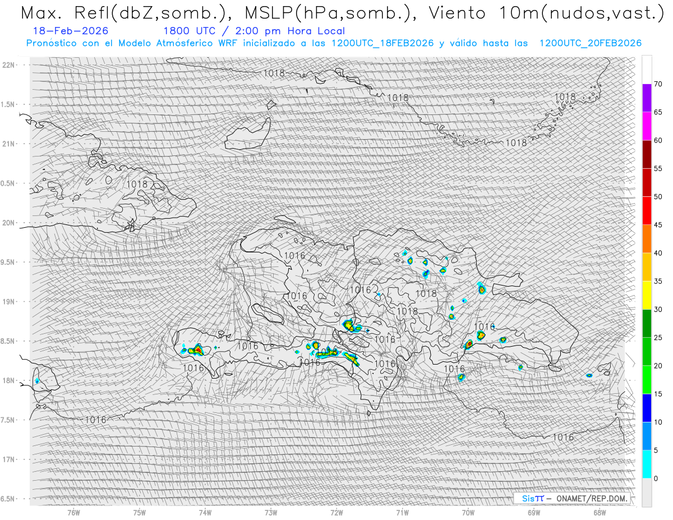The height and width of the screenshot is (520, 673).
Task: Click the '18N' latitude axis label
Action: [x=10, y=380]
